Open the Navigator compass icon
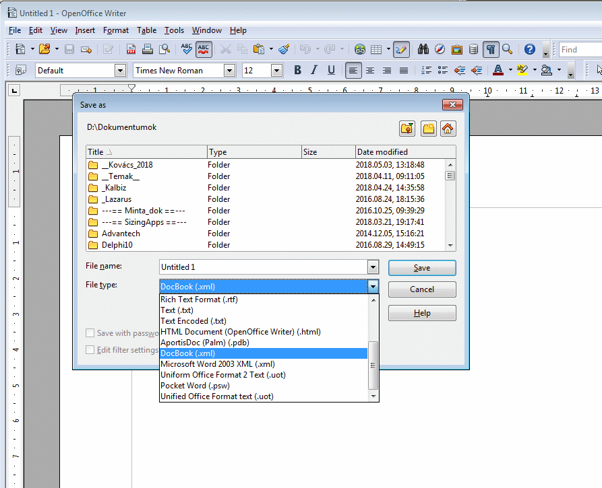This screenshot has width=602, height=488. (x=440, y=49)
